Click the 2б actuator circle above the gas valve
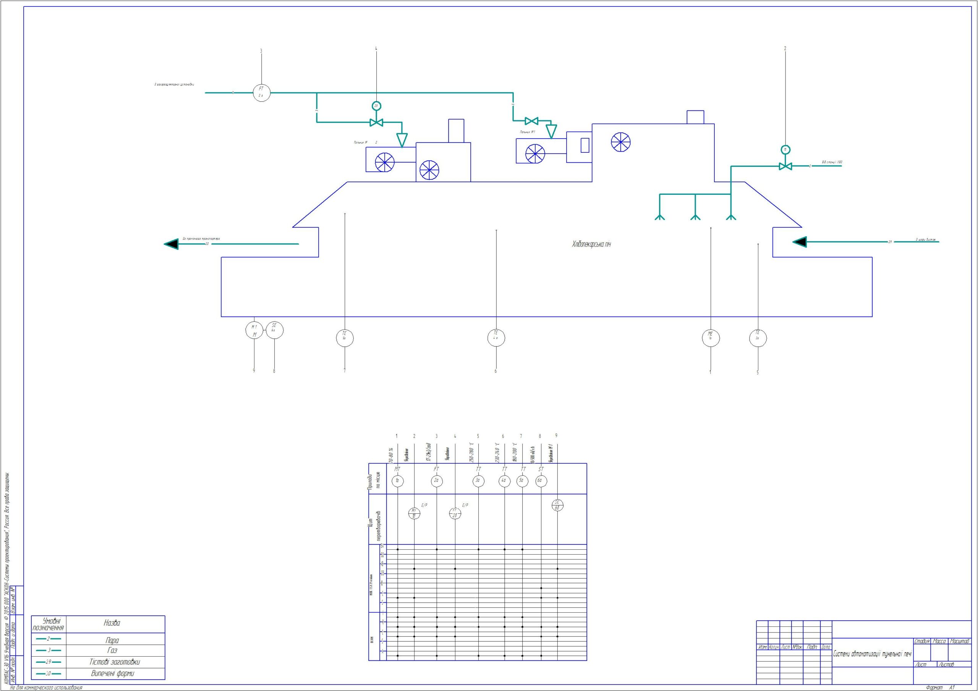978x691 pixels. (x=376, y=106)
